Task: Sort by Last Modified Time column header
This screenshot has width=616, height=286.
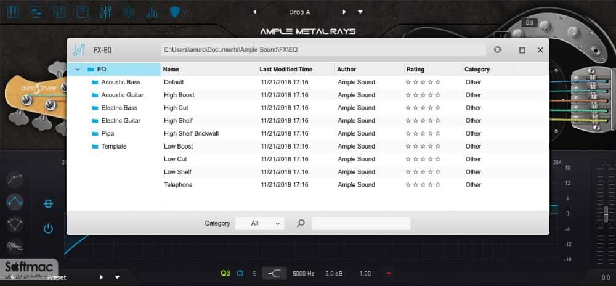Action: point(296,70)
